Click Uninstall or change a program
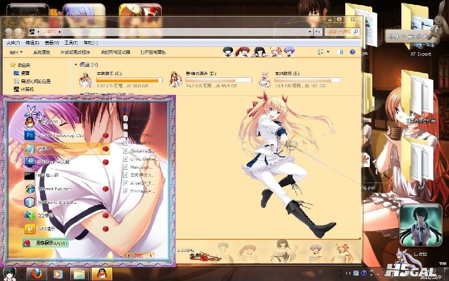This screenshot has height=281, width=449. coord(75,52)
